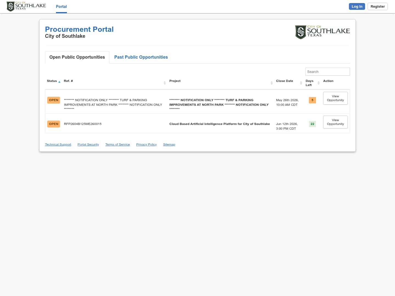Open Sitemap link
Image resolution: width=395 pixels, height=296 pixels.
169,144
